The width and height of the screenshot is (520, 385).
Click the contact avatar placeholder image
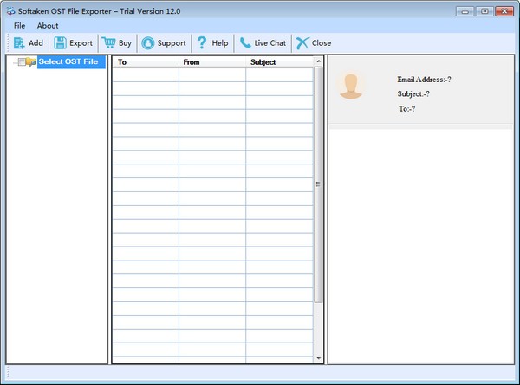(x=350, y=85)
